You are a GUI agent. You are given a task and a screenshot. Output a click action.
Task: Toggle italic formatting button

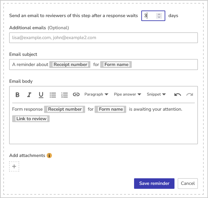29,95
